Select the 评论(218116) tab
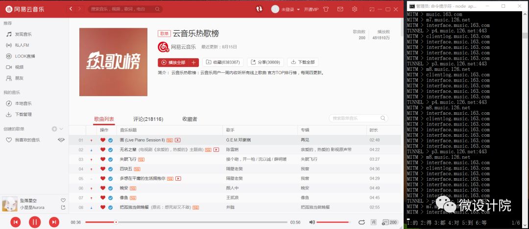This screenshot has height=229, width=529. 148,119
